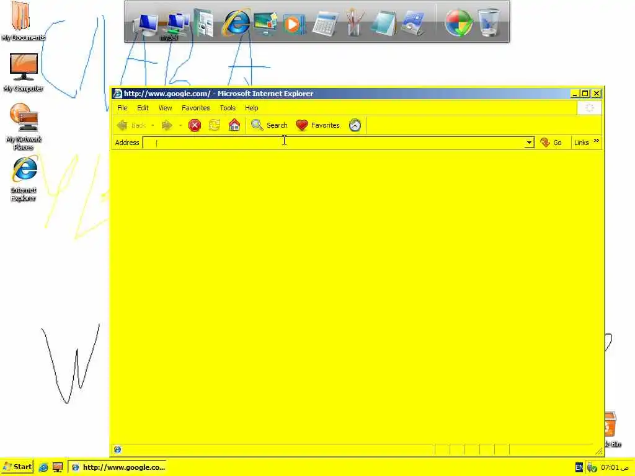Click the Back arrow in Internet Explorer
Screen dimensions: 635x476
(131, 125)
